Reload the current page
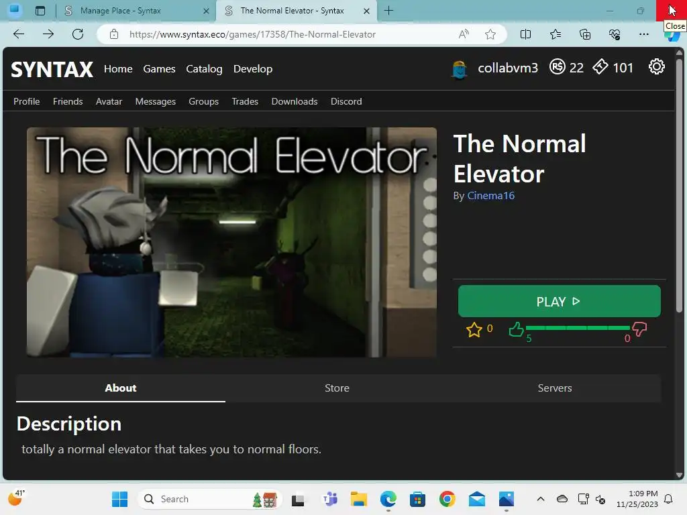The height and width of the screenshot is (515, 687). click(x=78, y=34)
